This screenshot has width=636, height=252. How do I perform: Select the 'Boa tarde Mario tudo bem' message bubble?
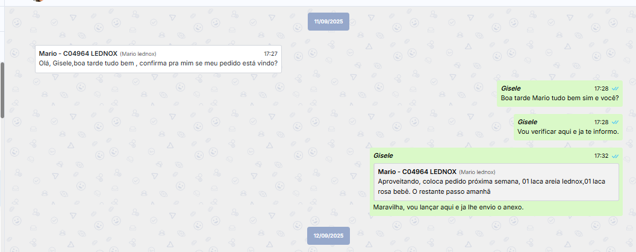click(x=560, y=93)
